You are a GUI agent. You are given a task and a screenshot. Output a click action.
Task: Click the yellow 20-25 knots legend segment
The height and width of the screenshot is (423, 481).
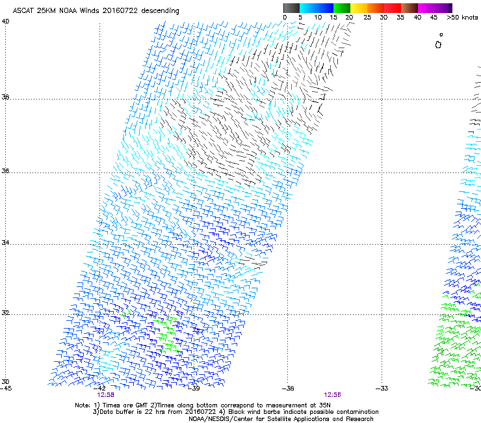[x=359, y=8]
